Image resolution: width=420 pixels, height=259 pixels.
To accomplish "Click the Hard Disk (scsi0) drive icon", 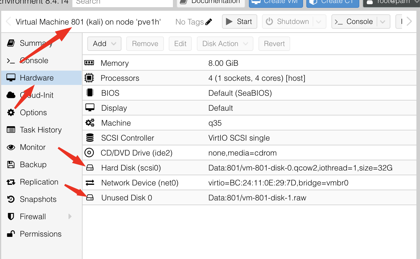I will [90, 168].
